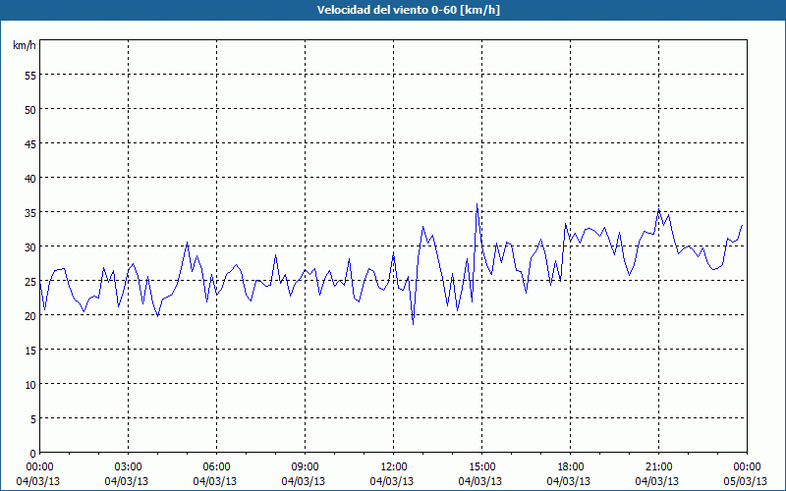
Task: Click the wind speed peak near 15:00
Action: tap(477, 204)
